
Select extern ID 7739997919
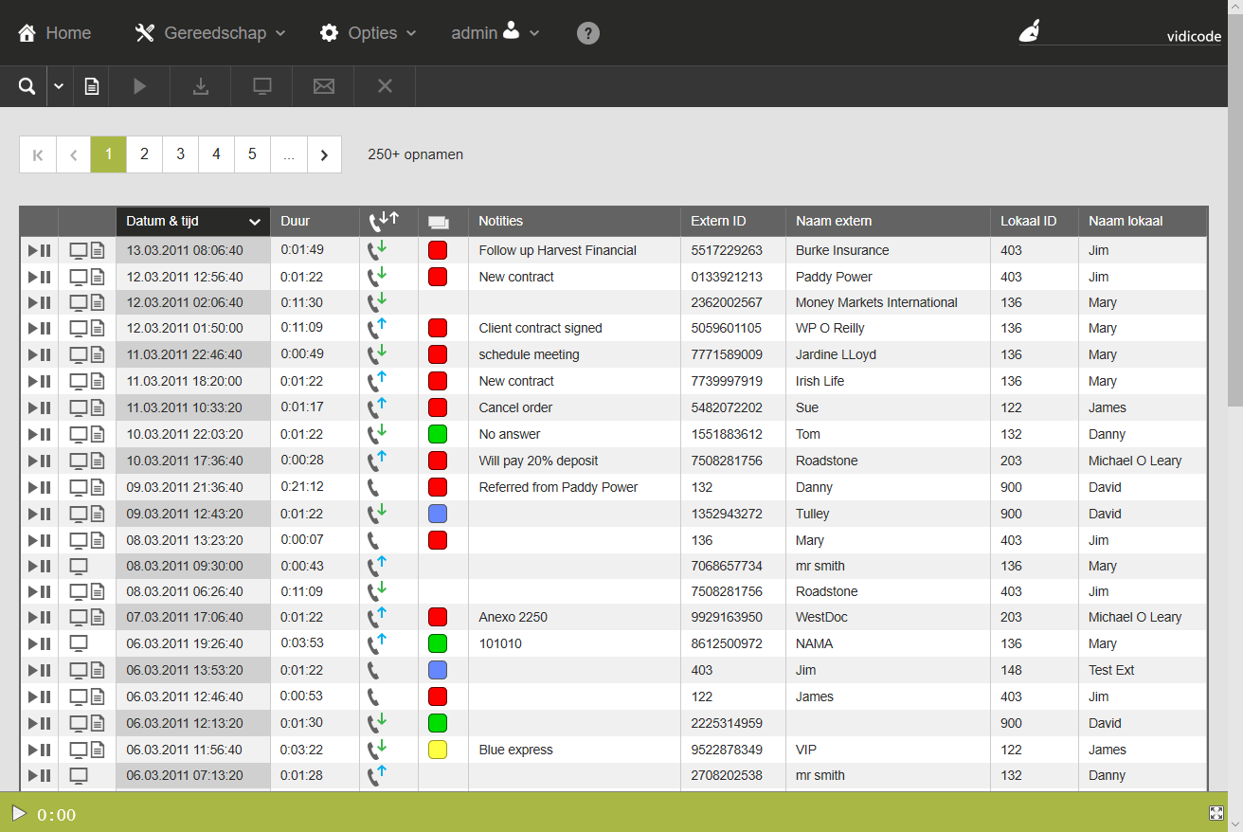tap(727, 381)
